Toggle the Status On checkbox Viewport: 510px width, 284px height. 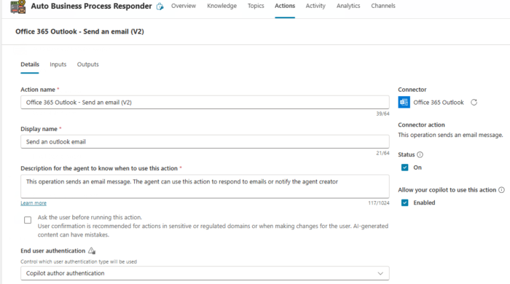pos(404,167)
